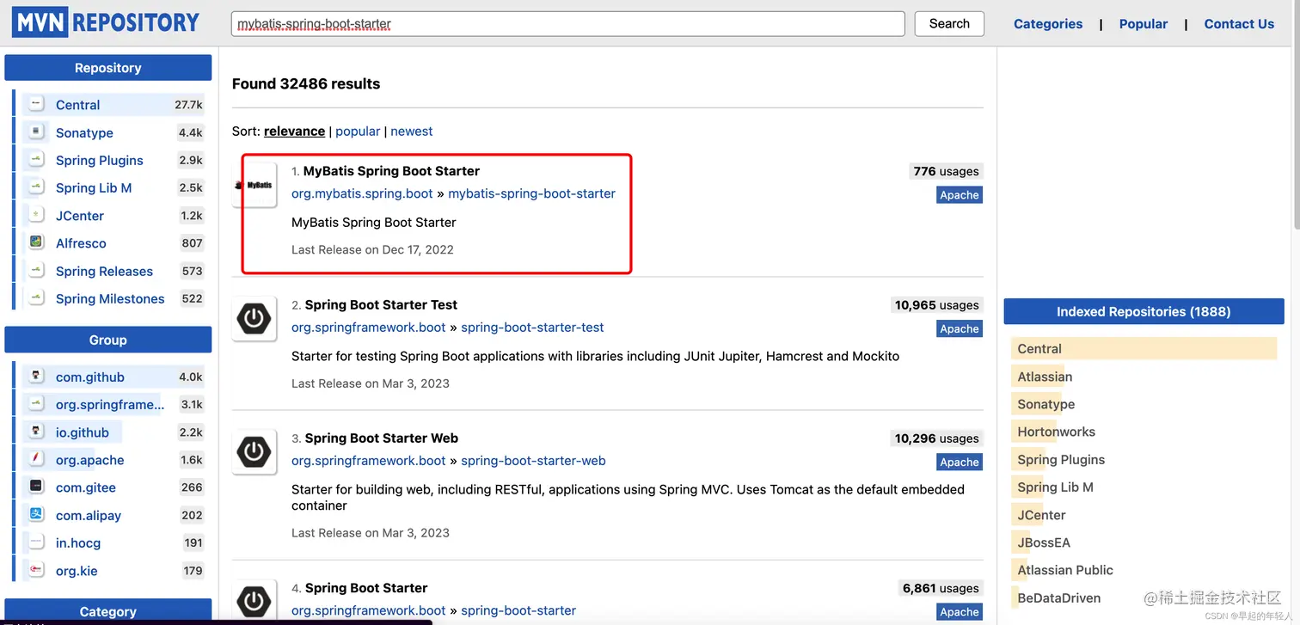Click the MVN Repository logo
This screenshot has height=625, width=1300.
click(106, 22)
